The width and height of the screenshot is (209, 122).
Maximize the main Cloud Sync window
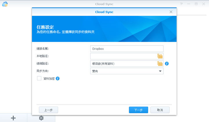[196, 4]
